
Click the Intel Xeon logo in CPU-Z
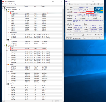tap(99, 10)
